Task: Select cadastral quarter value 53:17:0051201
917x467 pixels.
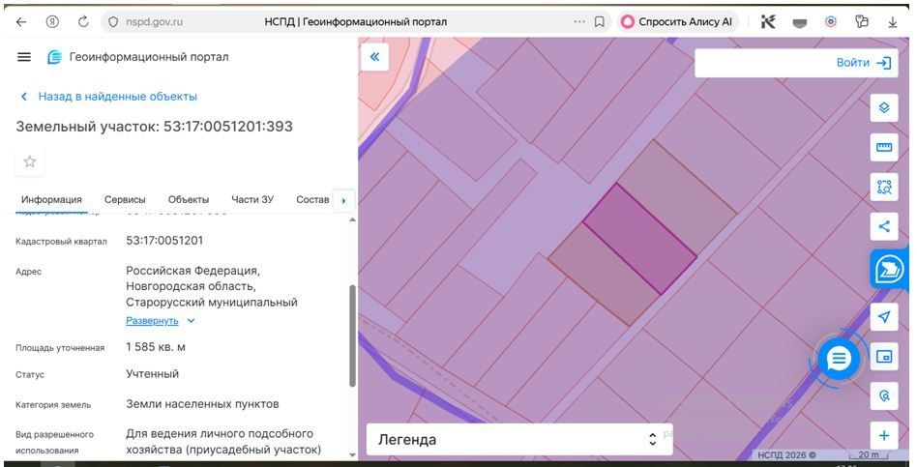Action: (164, 240)
